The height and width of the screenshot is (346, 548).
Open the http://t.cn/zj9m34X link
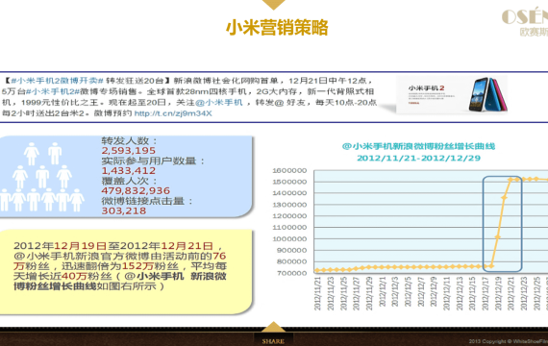click(173, 113)
